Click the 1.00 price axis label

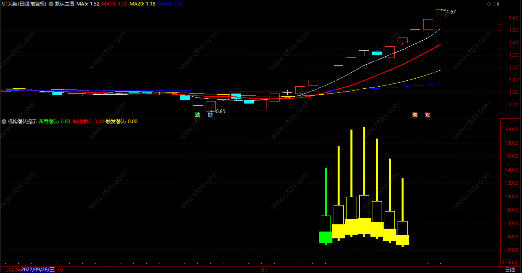pyautogui.click(x=514, y=92)
